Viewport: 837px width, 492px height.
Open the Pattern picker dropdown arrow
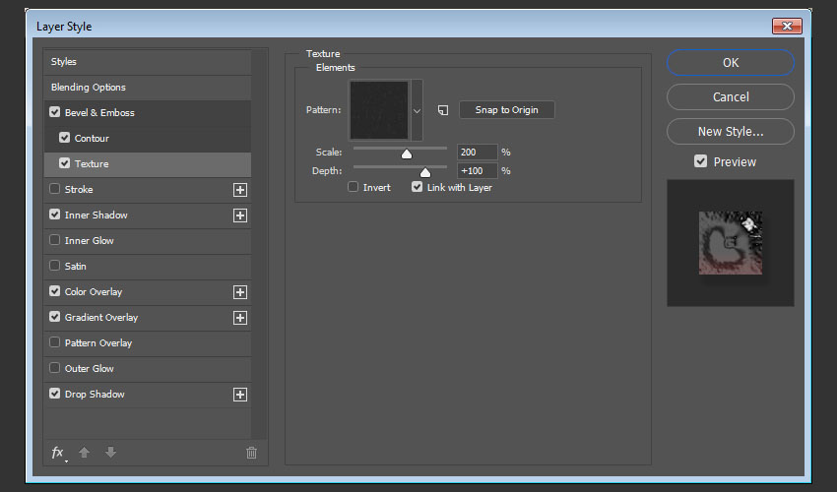click(417, 110)
